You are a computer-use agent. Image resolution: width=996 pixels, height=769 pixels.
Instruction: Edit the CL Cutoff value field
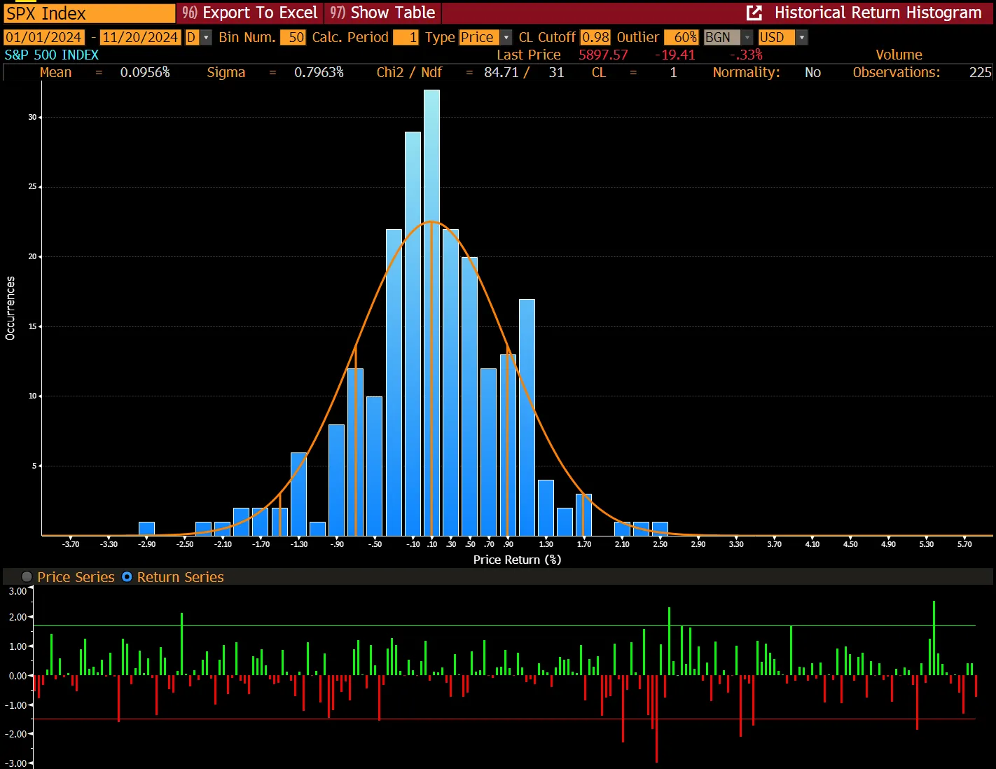coord(595,38)
